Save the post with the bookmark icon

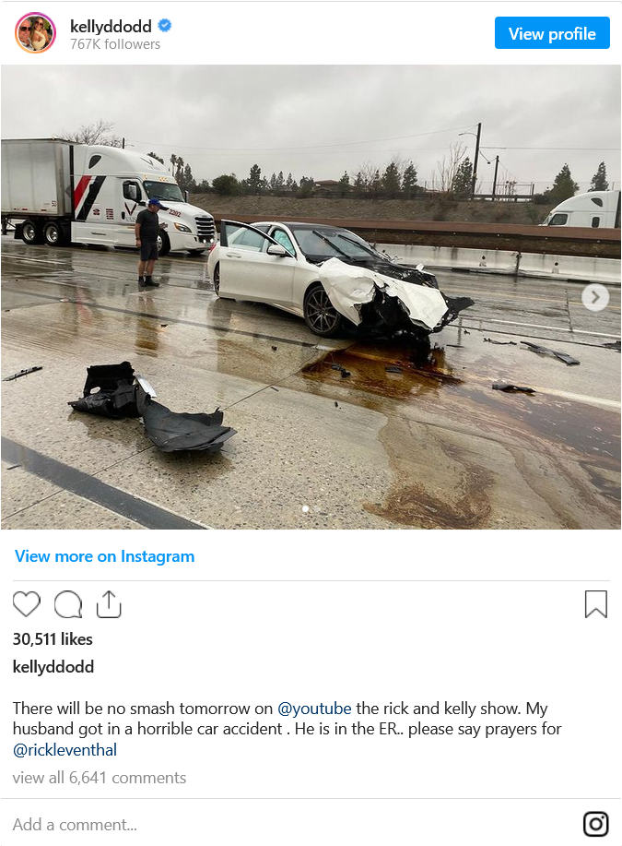[595, 603]
